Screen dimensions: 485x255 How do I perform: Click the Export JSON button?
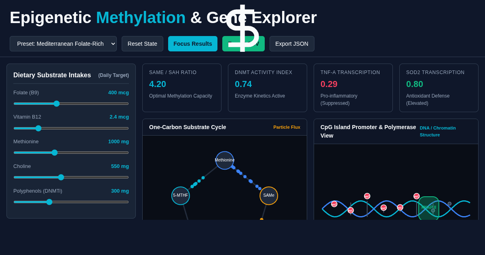[292, 44]
